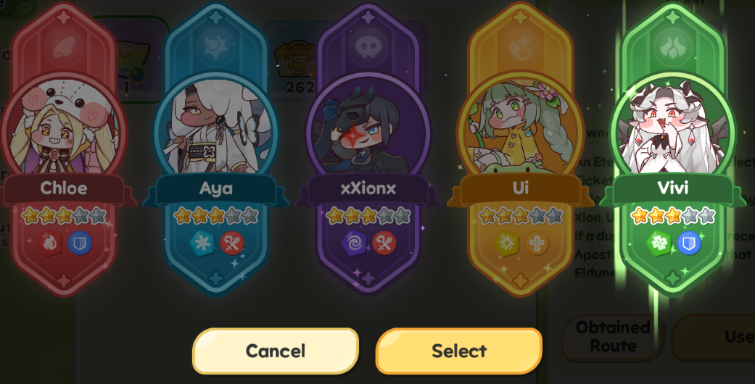
Task: Click Chloe's blue shield role icon
Action: pos(80,243)
